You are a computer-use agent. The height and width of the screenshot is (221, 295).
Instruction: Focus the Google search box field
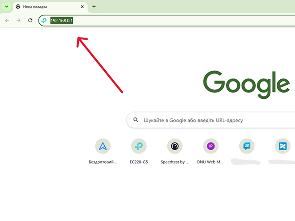coord(211,120)
